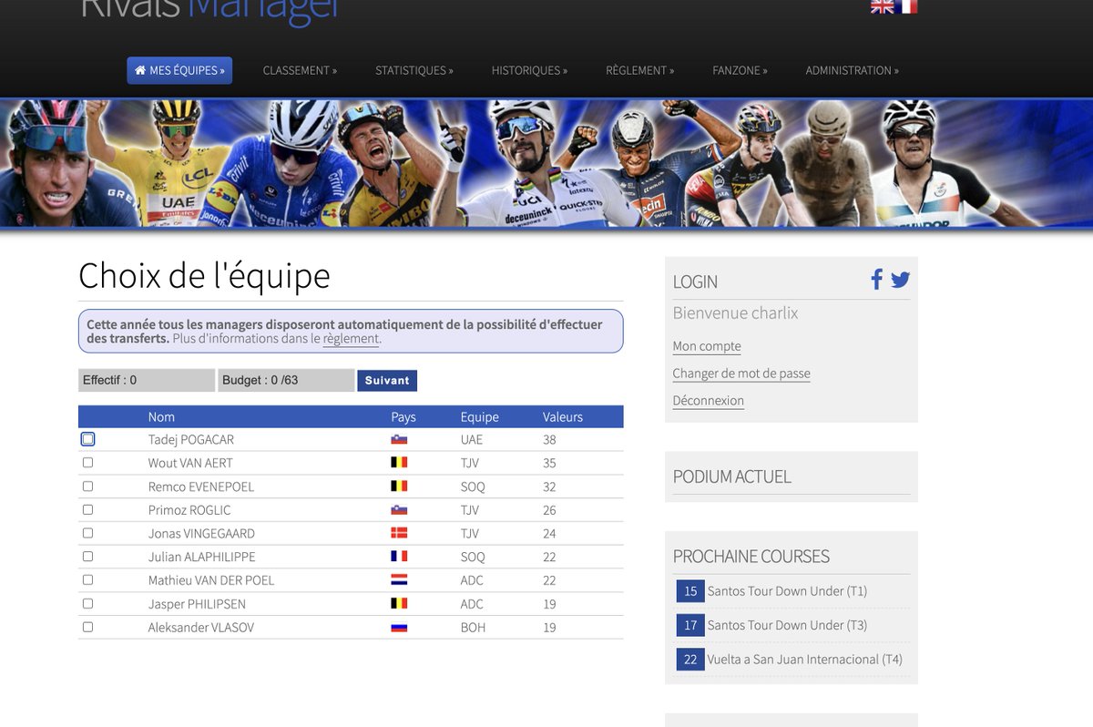Click the Effectif : 0 field
Screen dimensions: 1093x727
pos(147,380)
